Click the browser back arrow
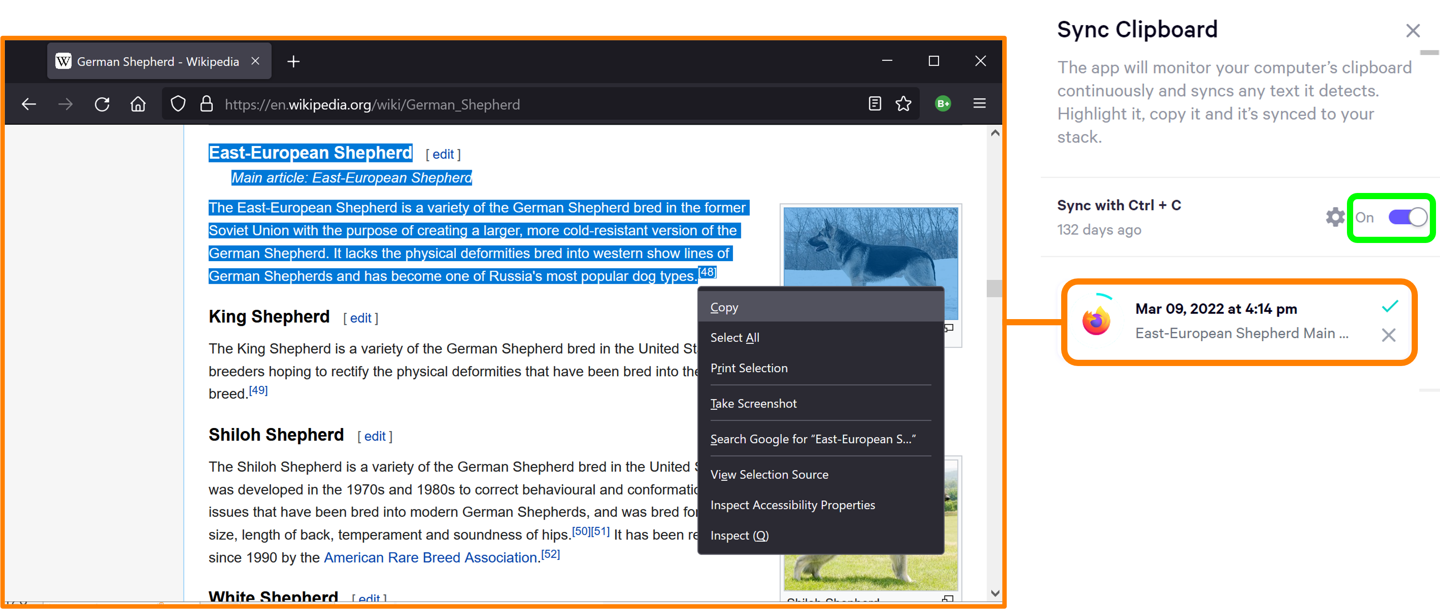 (x=29, y=104)
